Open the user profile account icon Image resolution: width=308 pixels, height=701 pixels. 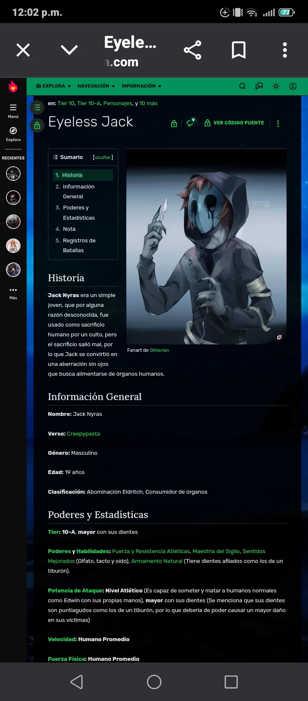click(293, 86)
